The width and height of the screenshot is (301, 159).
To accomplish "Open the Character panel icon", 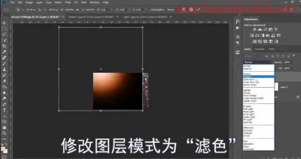I will 238,37.
